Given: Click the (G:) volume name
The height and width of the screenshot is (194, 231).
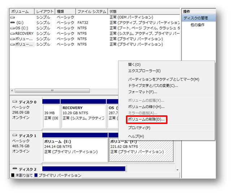Looking at the screenshot, I should click(x=20, y=23).
